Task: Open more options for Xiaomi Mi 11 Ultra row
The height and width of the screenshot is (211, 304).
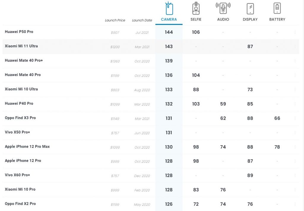Action: tap(295, 47)
